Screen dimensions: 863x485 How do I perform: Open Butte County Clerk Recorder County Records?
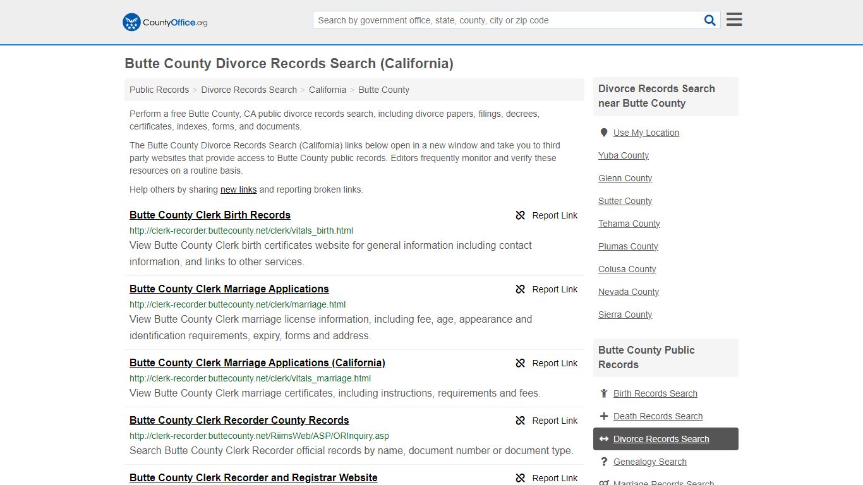pos(239,420)
